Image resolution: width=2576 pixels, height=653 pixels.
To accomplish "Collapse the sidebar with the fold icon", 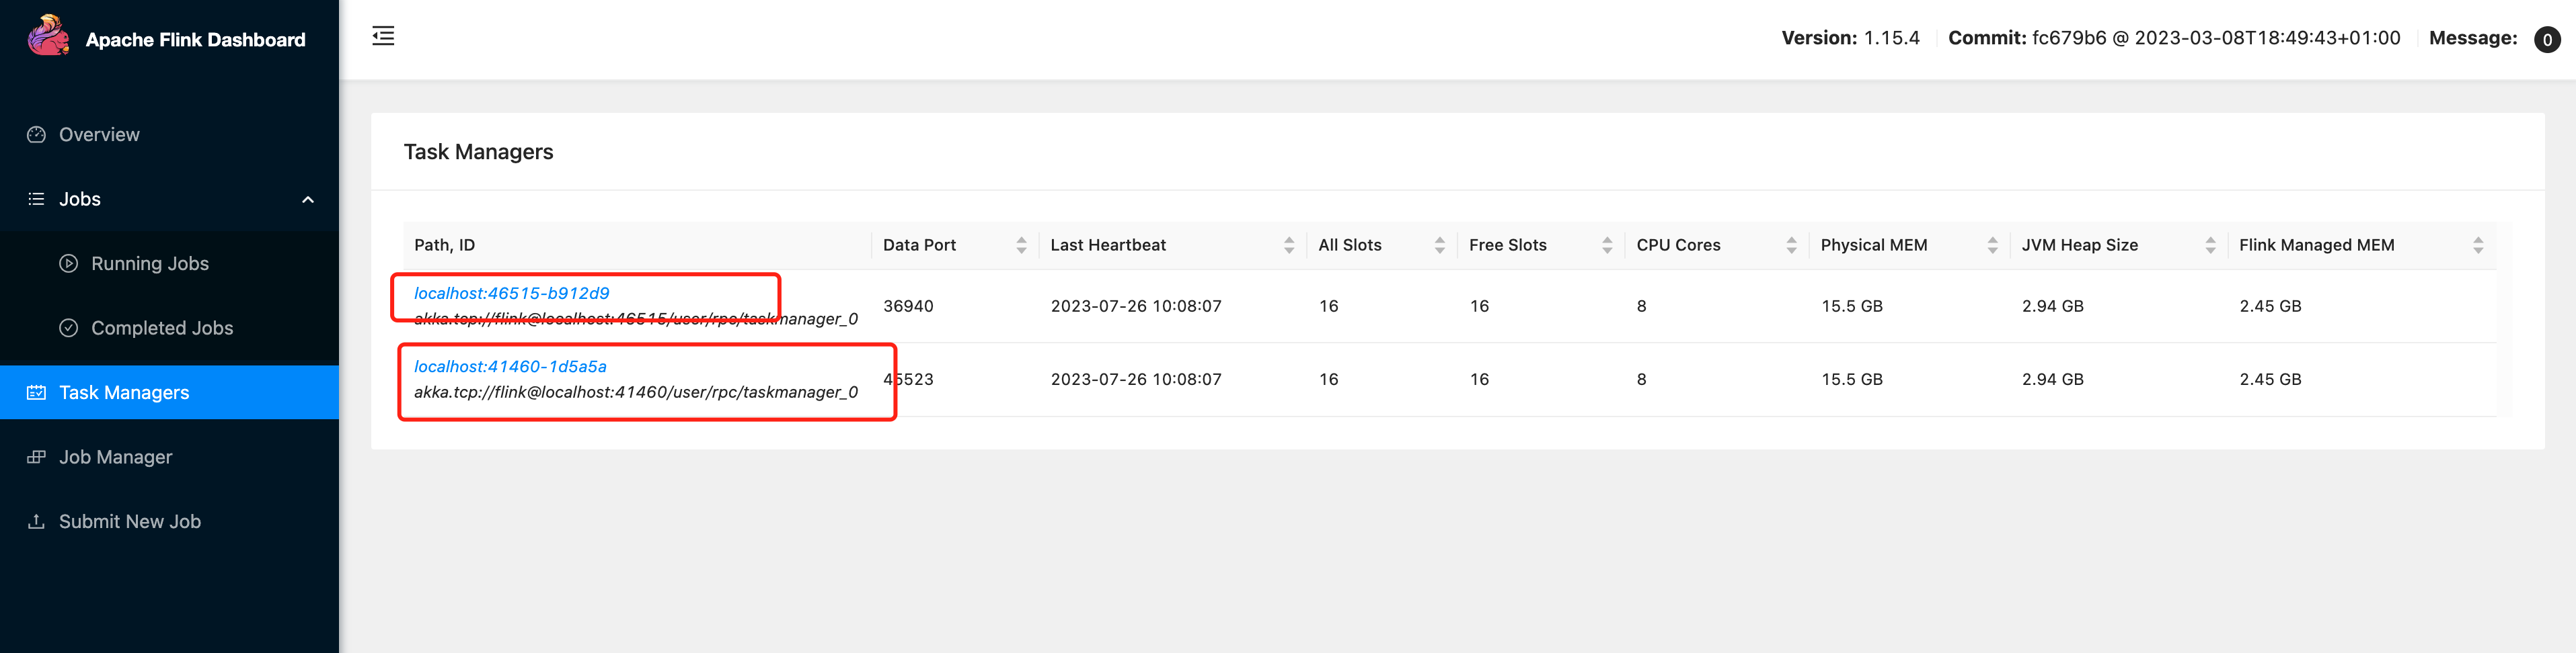I will [383, 37].
